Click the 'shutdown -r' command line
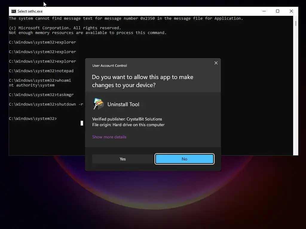The image size is (306, 229). (46, 104)
